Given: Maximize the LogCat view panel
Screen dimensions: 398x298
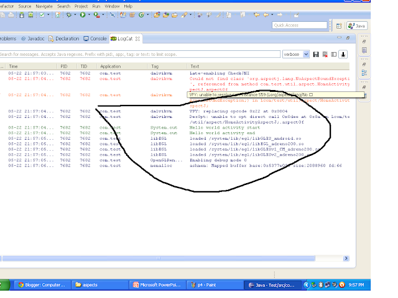Looking at the screenshot, I should coord(348,38).
